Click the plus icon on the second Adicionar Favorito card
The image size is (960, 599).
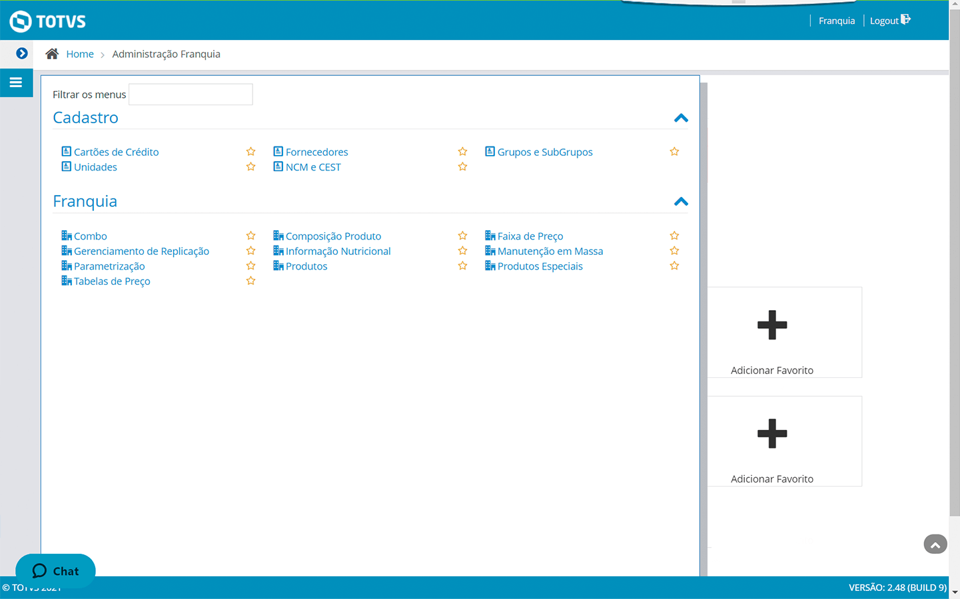772,434
